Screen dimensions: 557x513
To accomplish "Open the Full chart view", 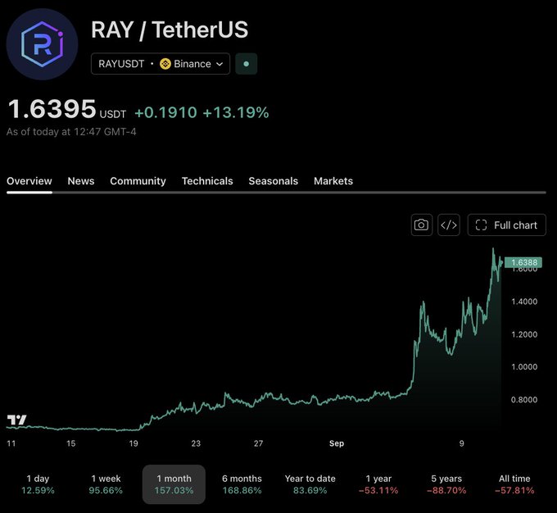I will point(506,225).
